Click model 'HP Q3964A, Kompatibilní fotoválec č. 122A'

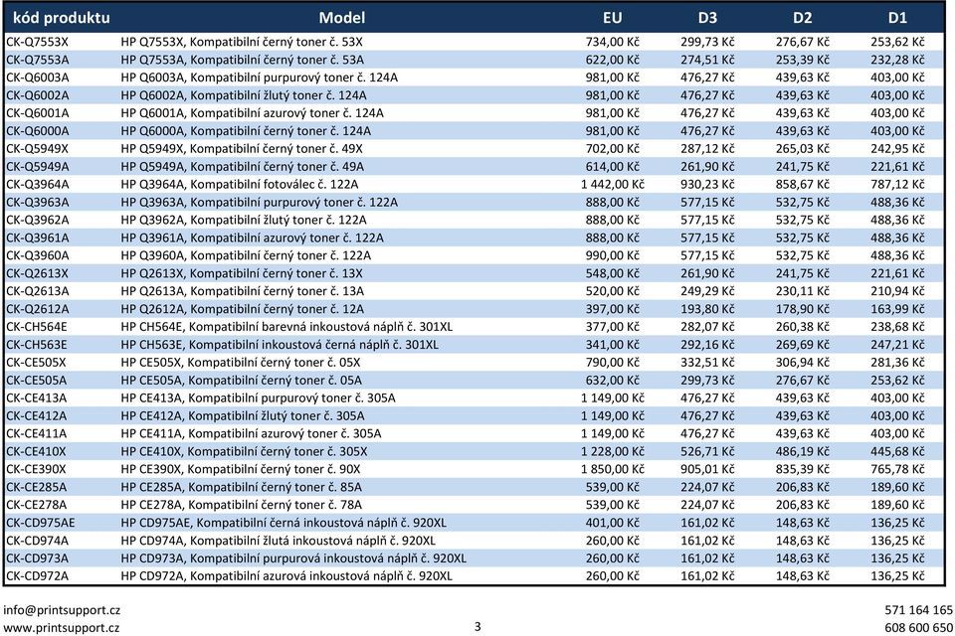click(240, 185)
